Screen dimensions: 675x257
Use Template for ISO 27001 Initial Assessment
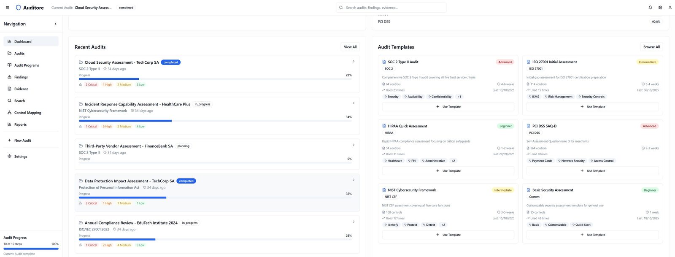click(592, 107)
